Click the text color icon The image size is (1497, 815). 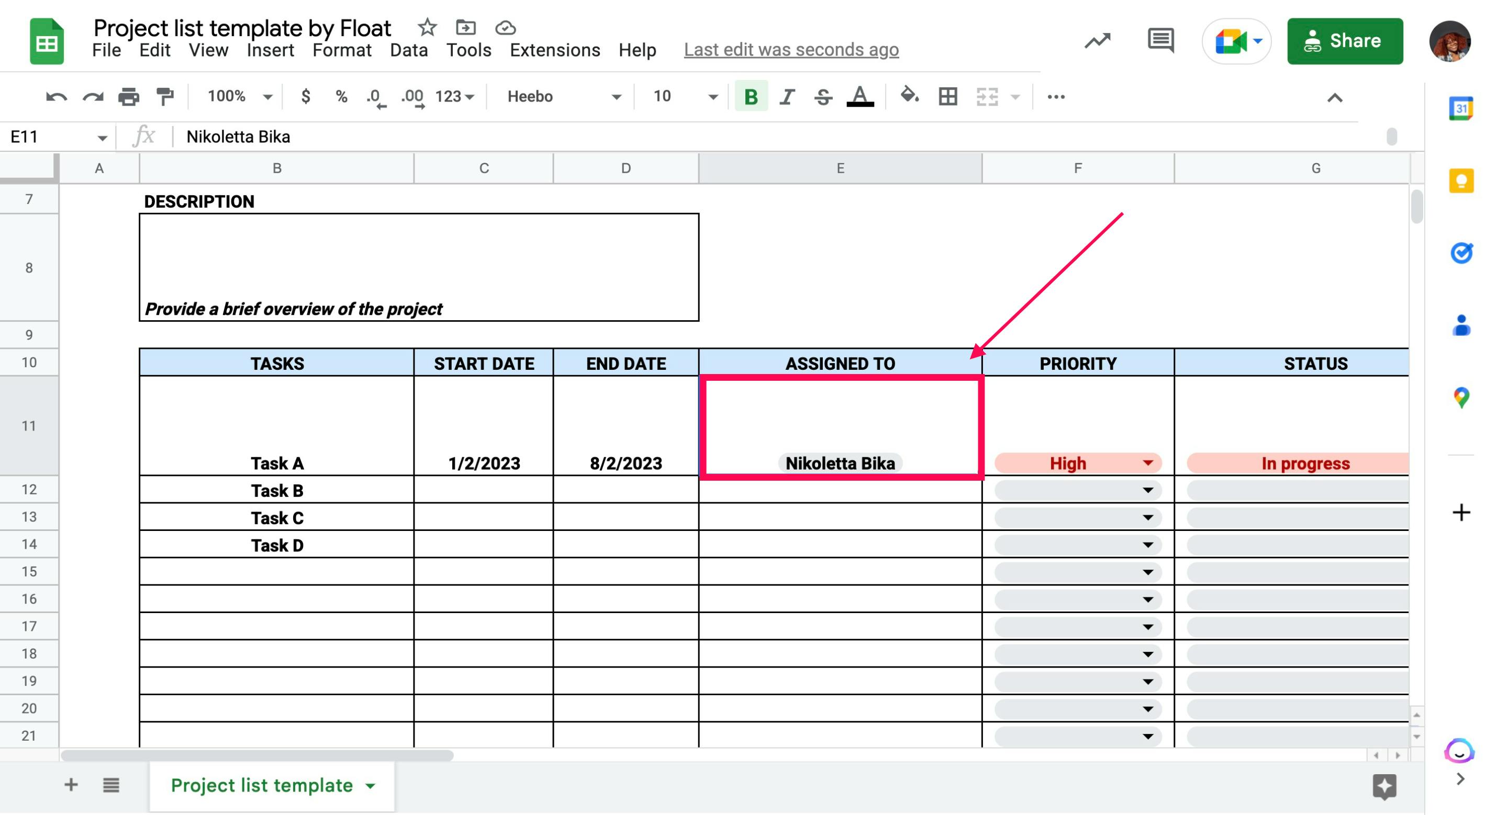coord(861,97)
